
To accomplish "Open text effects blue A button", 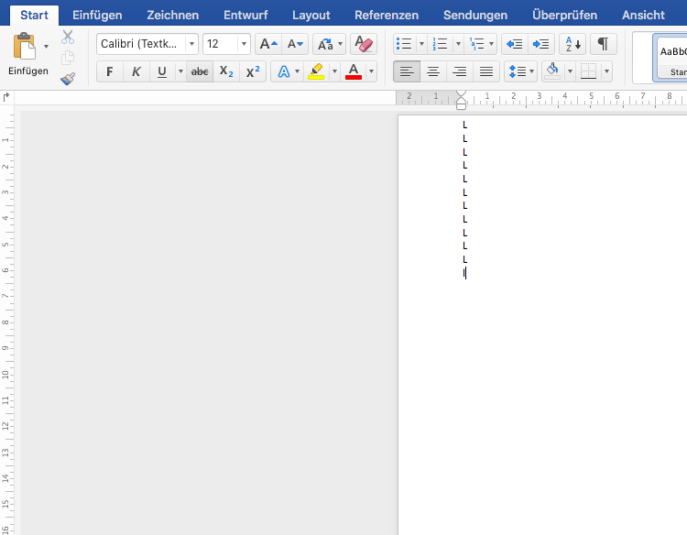I will (x=287, y=71).
